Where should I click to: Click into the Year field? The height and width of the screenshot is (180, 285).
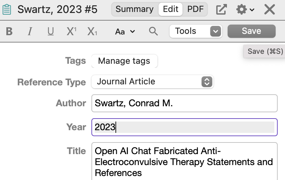(184, 127)
